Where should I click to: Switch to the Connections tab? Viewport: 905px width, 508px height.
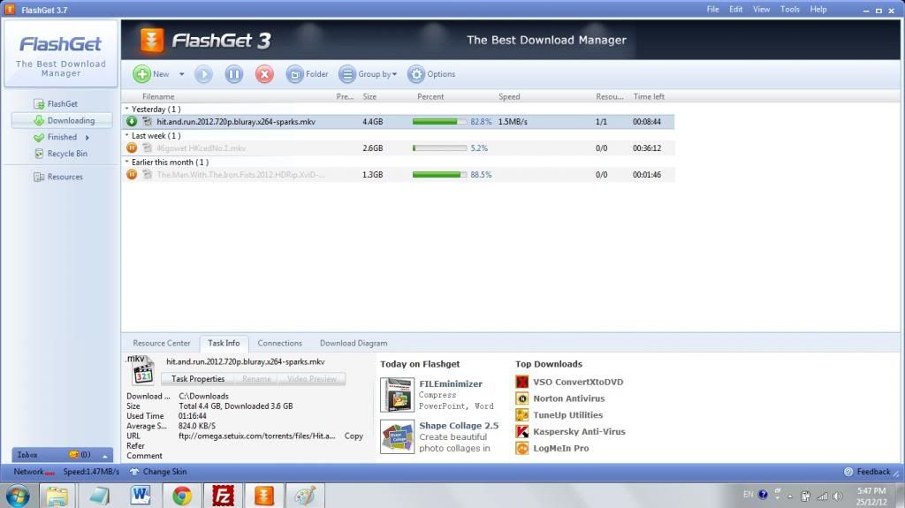pyautogui.click(x=280, y=343)
